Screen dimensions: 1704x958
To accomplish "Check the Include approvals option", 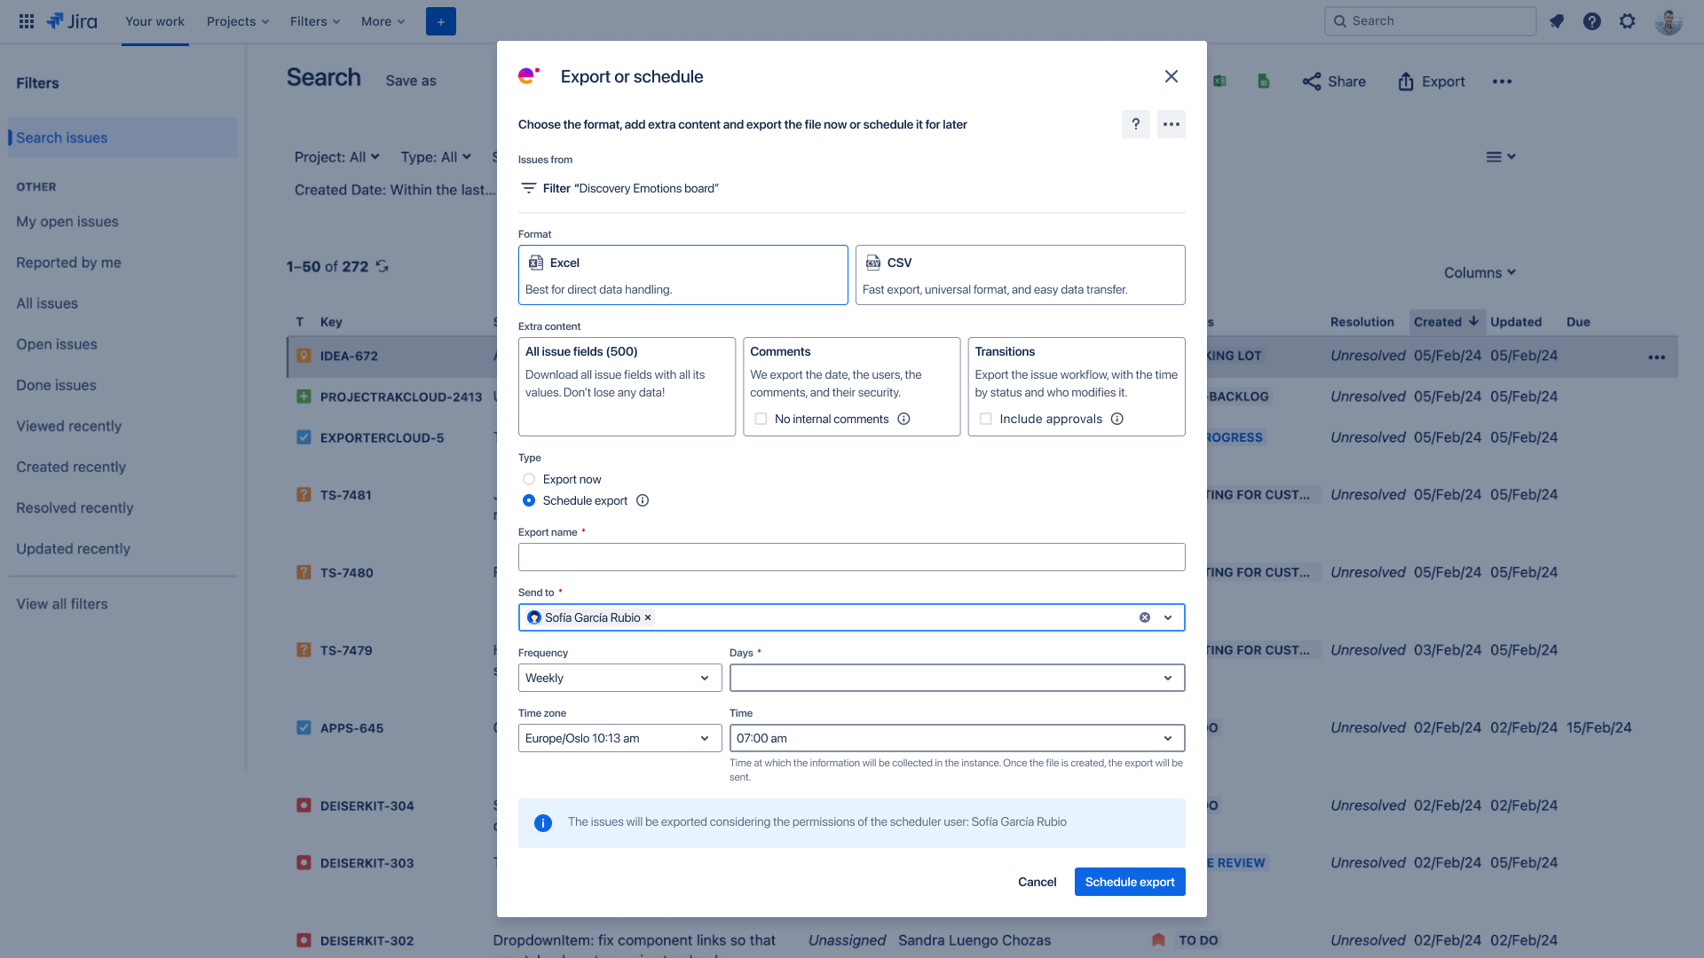I will coord(985,419).
